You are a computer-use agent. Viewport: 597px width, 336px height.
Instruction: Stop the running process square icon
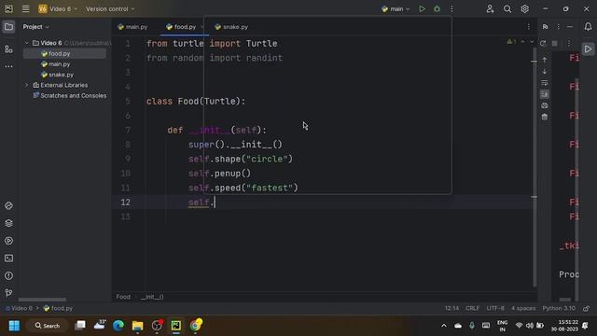click(x=555, y=44)
